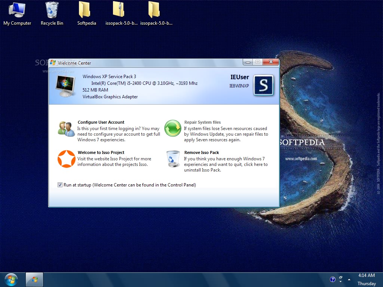This screenshot has height=287, width=383.
Task: Open the Start orb menu
Action: coord(11,280)
